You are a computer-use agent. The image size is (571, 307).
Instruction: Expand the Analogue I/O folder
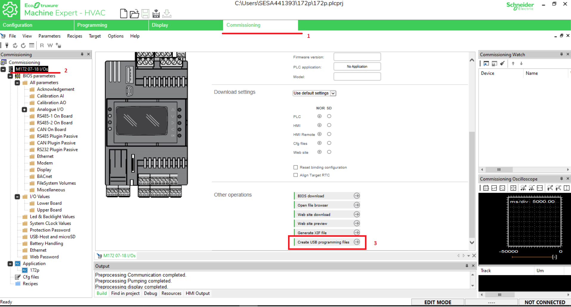tap(24, 110)
